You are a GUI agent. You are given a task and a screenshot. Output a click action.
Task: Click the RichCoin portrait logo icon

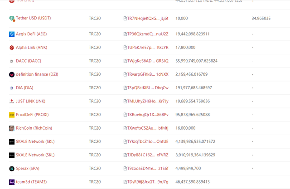12,128
